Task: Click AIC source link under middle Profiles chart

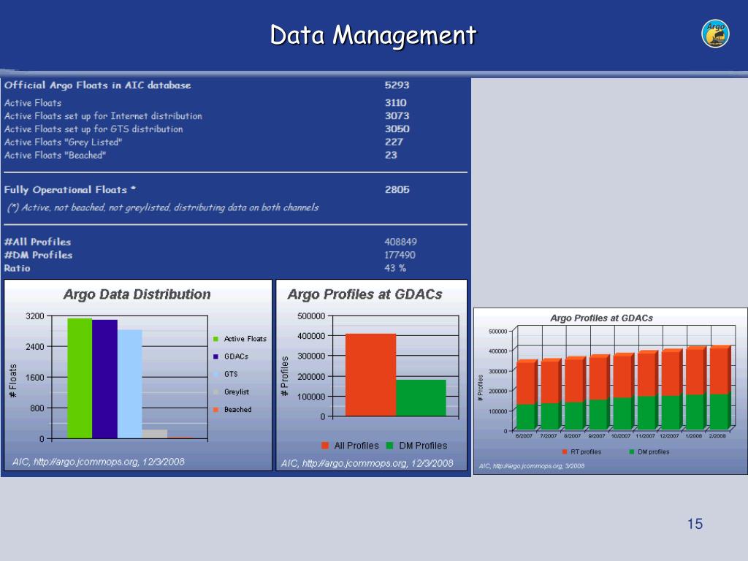Action: pos(367,463)
